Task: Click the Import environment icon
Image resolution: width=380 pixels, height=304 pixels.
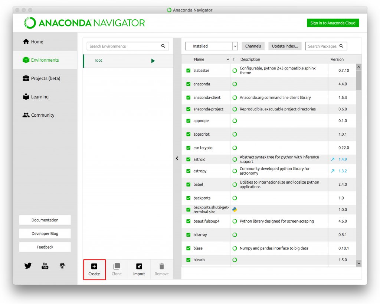Action: [x=139, y=266]
